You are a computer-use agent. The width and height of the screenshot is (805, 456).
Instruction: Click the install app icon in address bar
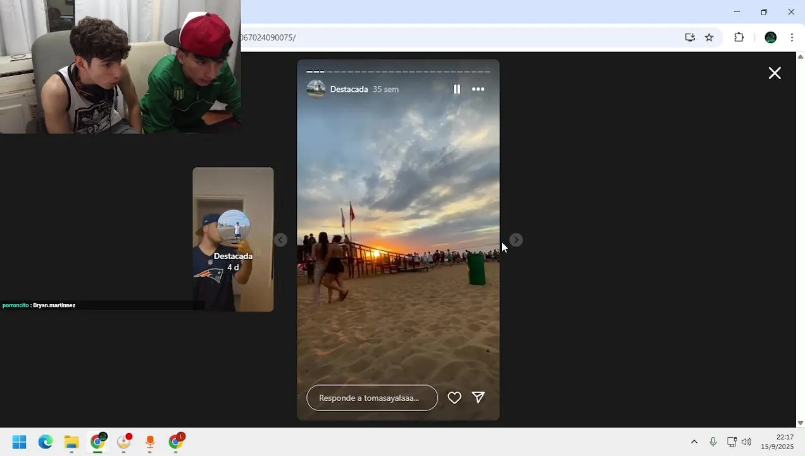click(690, 37)
